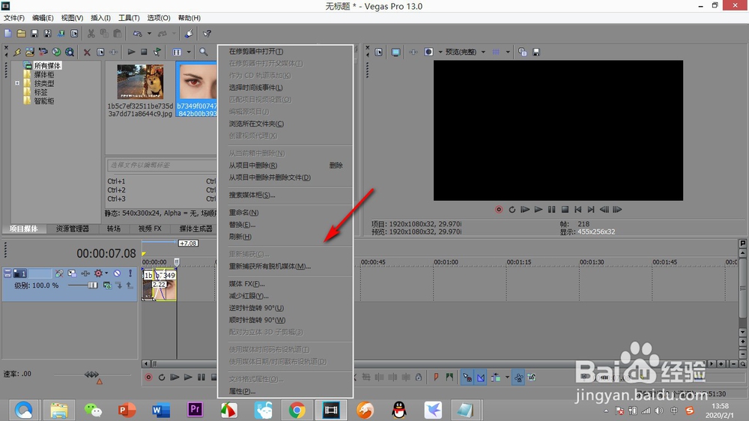Toggle loop playback in timeline transport
This screenshot has height=421, width=749.
click(162, 378)
